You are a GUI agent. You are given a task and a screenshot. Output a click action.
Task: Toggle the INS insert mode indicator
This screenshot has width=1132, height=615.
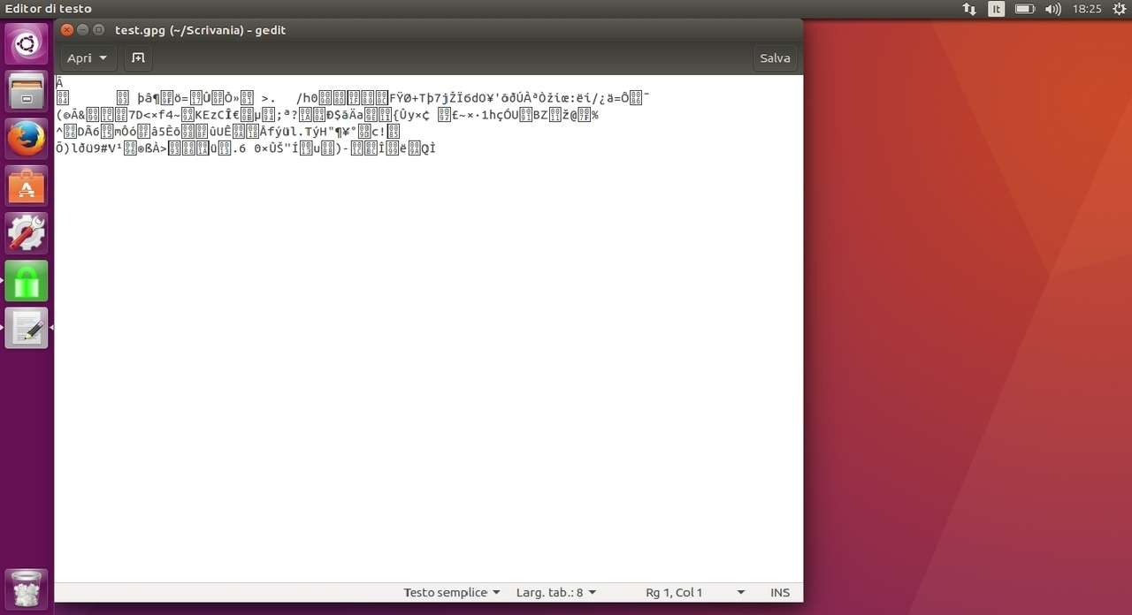click(780, 593)
